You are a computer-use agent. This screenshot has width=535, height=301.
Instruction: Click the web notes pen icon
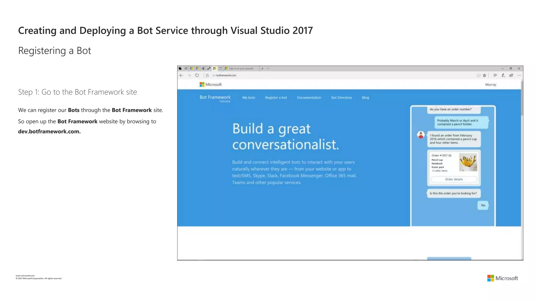503,75
